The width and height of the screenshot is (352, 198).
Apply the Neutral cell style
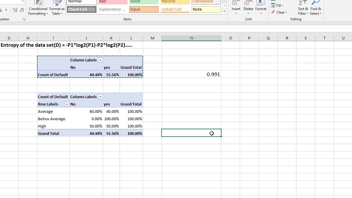[175, 2]
